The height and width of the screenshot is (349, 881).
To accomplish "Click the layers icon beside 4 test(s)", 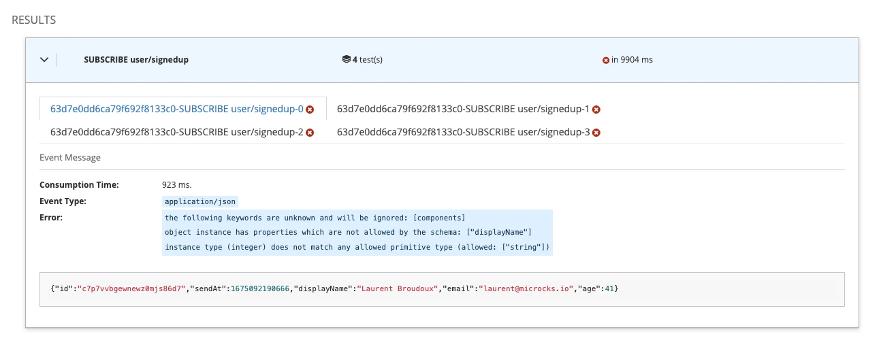I will point(346,60).
